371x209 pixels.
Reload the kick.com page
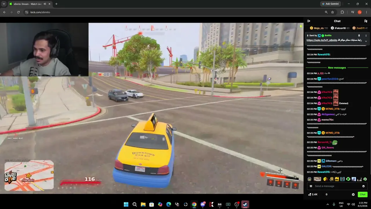pos(18,12)
